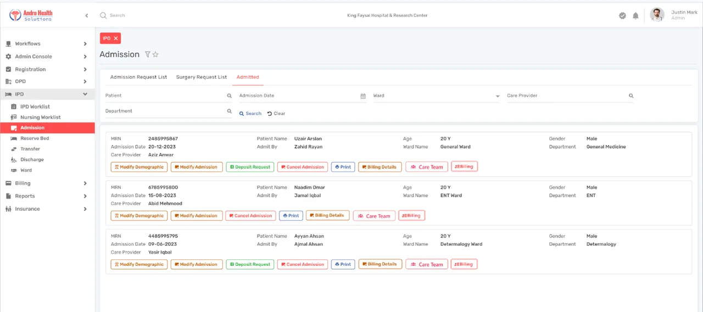
Task: Click the verified checkmark icon in header
Action: pyautogui.click(x=622, y=16)
